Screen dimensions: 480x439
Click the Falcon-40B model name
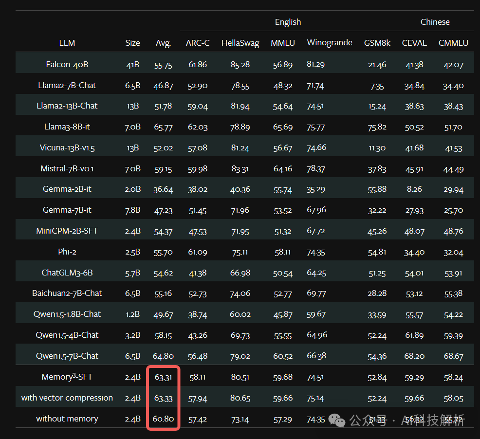[x=67, y=65]
